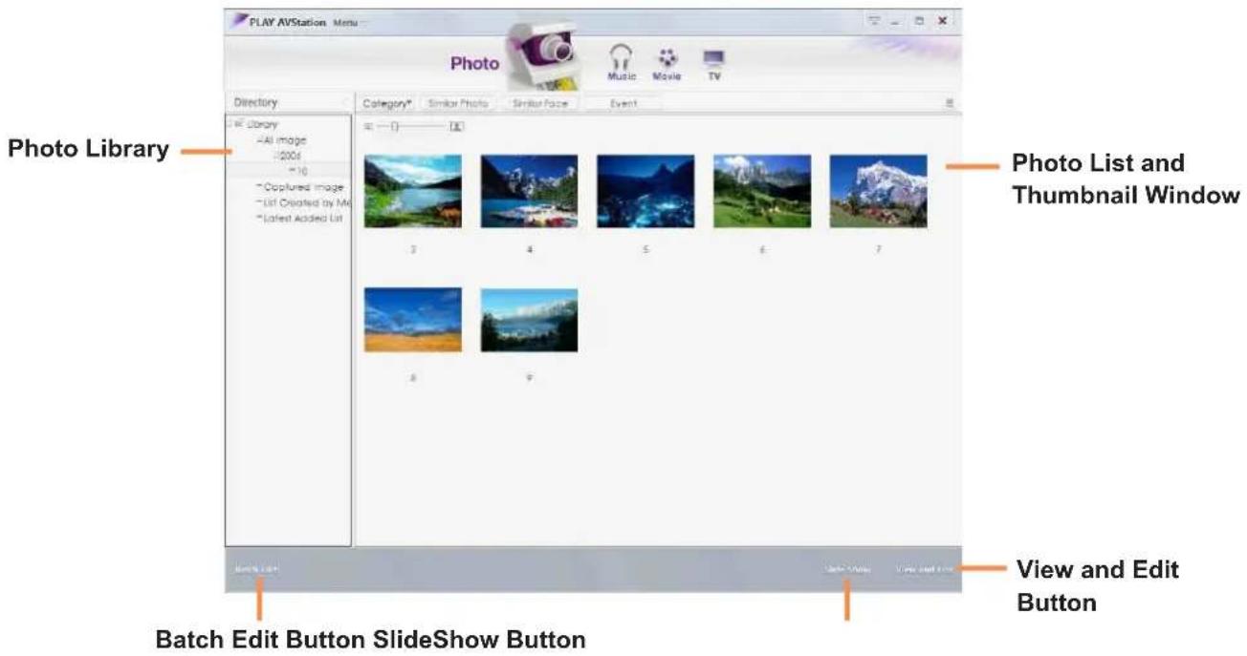Select photo thumbnail numbered 8
The height and width of the screenshot is (656, 1247).
pos(413,320)
